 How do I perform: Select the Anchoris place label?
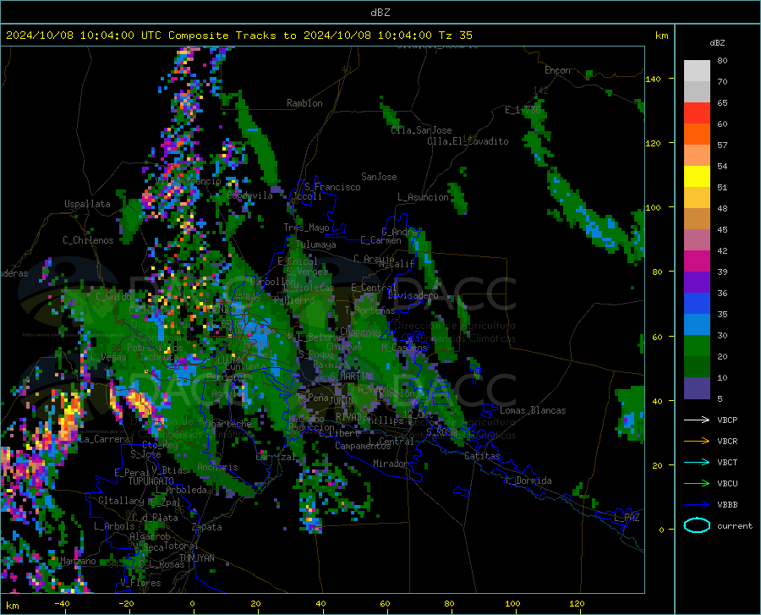coord(217,467)
